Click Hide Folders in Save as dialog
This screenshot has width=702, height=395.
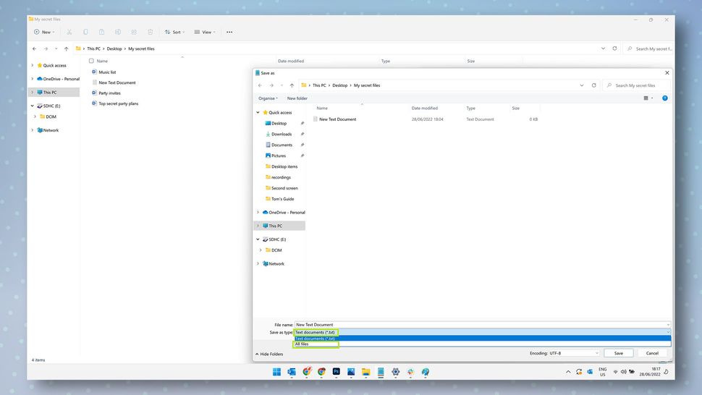pos(269,354)
